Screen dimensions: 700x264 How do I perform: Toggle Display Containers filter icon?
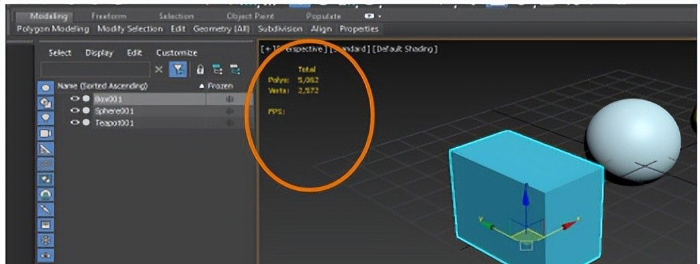(46, 224)
